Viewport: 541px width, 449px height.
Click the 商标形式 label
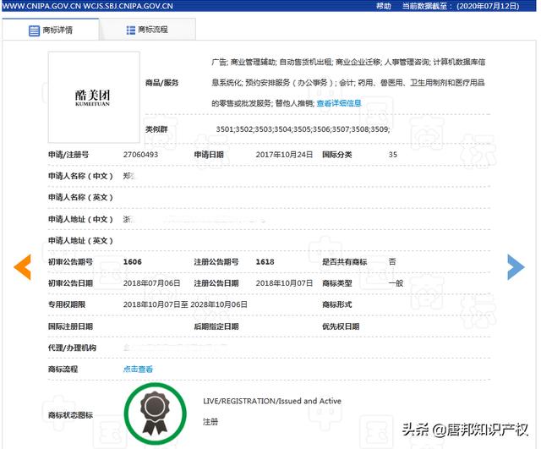[x=337, y=304]
